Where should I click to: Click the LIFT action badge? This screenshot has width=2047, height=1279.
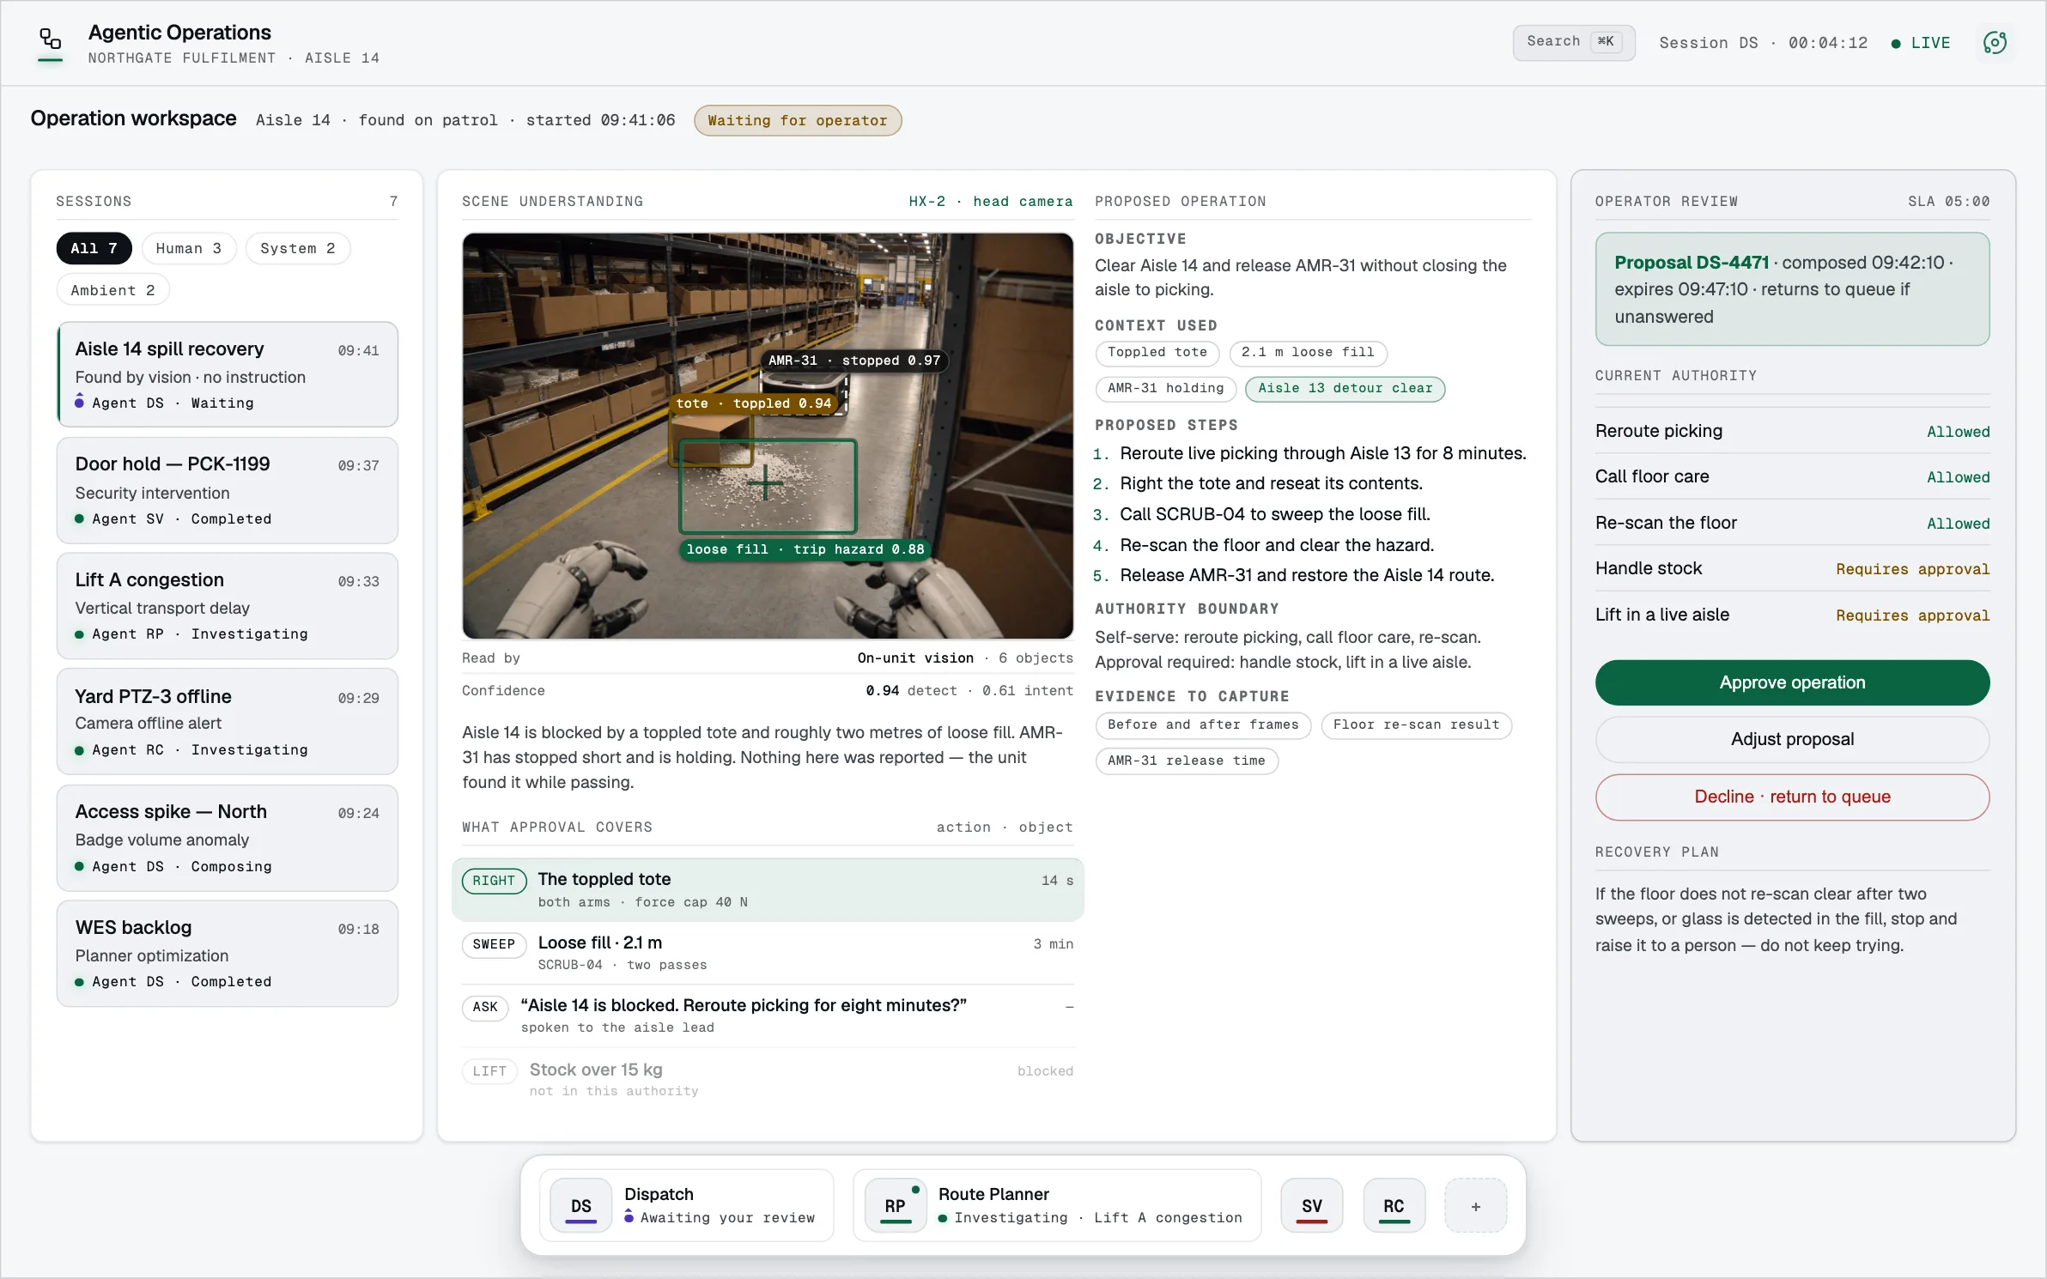pyautogui.click(x=489, y=1071)
